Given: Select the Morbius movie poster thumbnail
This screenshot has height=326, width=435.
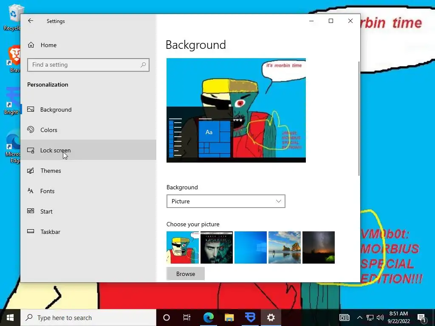Looking at the screenshot, I should coord(217,247).
